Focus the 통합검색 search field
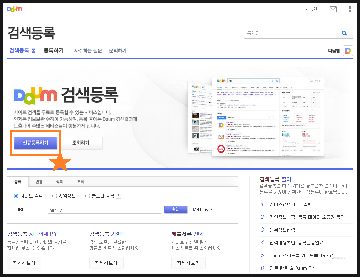 (x=290, y=33)
